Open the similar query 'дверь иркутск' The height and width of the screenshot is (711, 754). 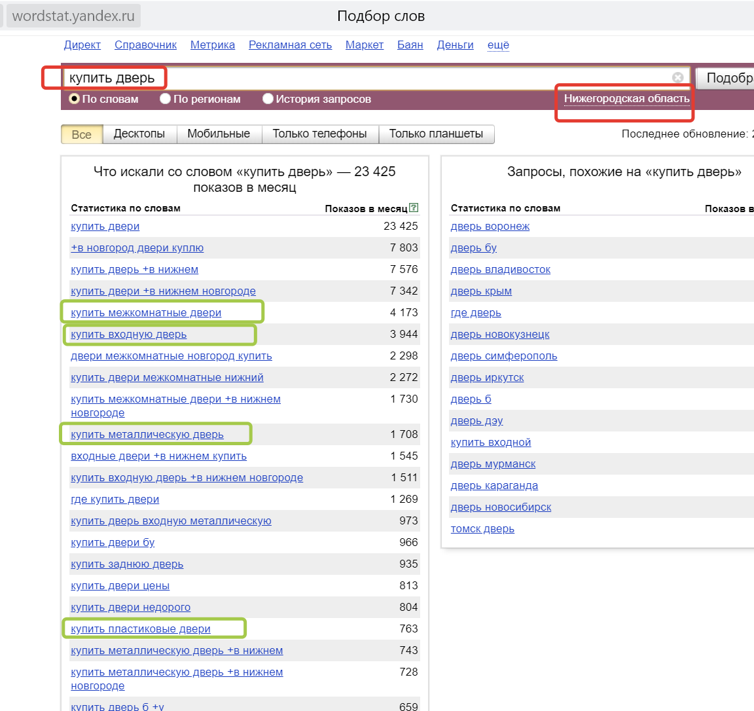pyautogui.click(x=487, y=378)
